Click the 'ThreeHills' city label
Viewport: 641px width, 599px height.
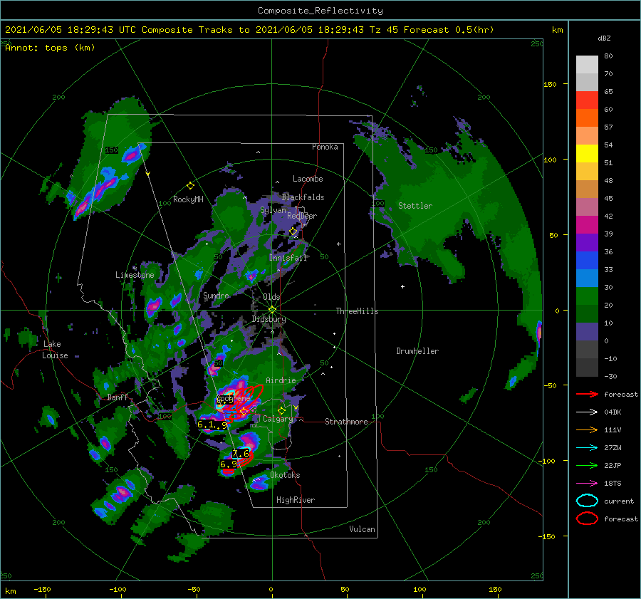(x=358, y=311)
